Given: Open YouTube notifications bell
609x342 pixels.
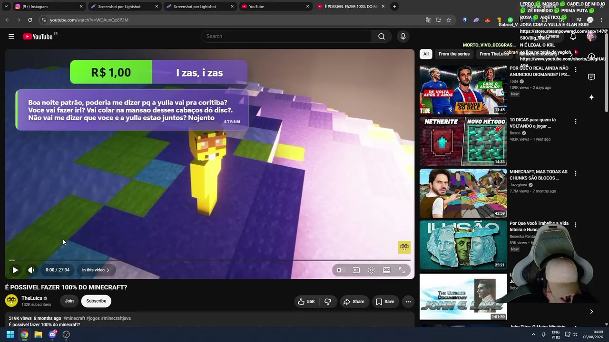Looking at the screenshot, I should pos(573,37).
